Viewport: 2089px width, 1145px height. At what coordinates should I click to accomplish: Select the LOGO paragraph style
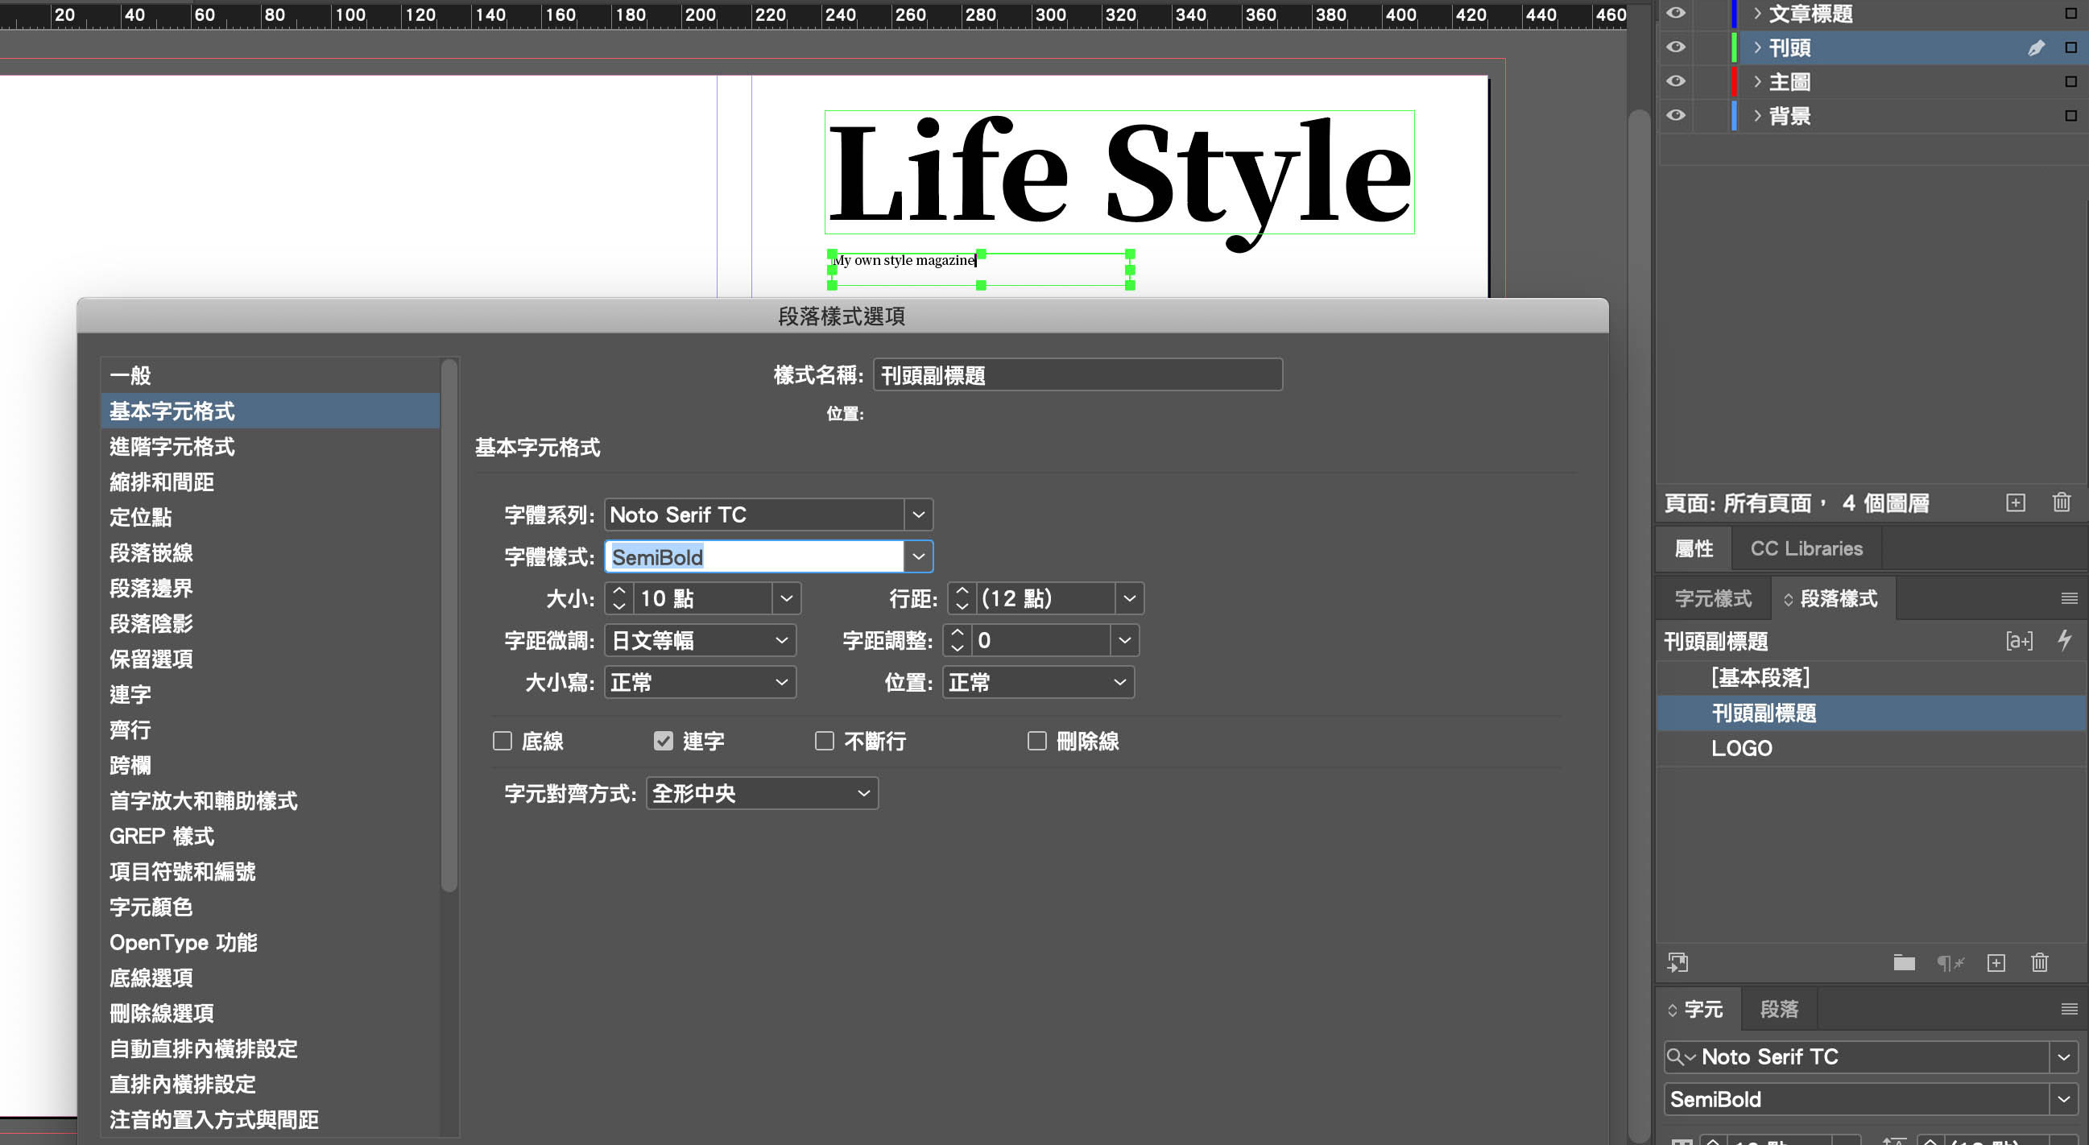[1741, 748]
